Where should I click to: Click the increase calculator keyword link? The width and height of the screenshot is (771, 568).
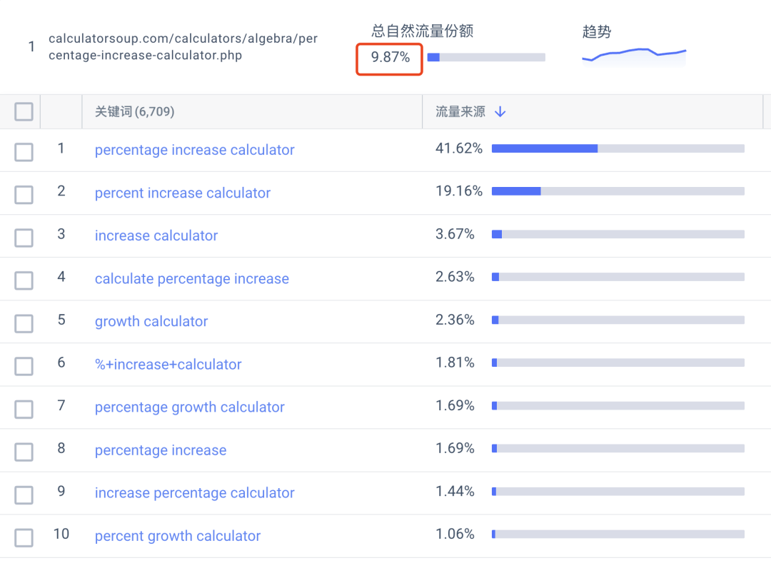156,235
